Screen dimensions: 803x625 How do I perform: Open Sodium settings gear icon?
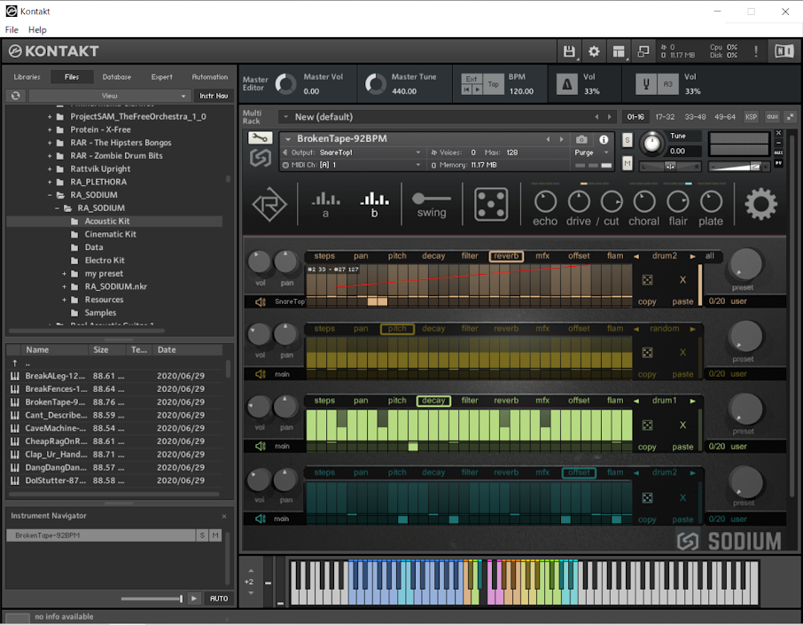coord(760,204)
